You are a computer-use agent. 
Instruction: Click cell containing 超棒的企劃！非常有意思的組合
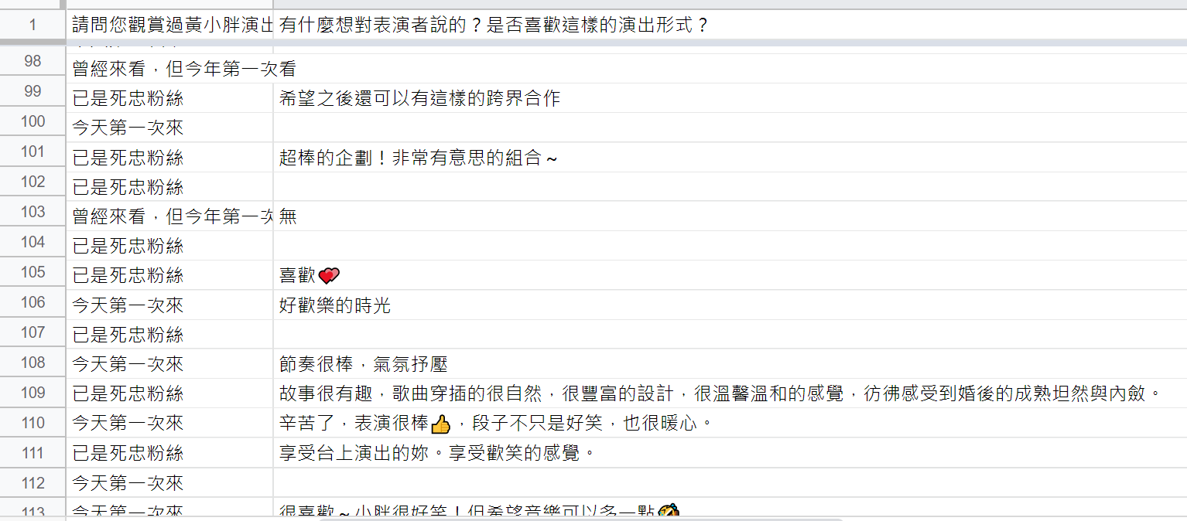[x=730, y=158]
